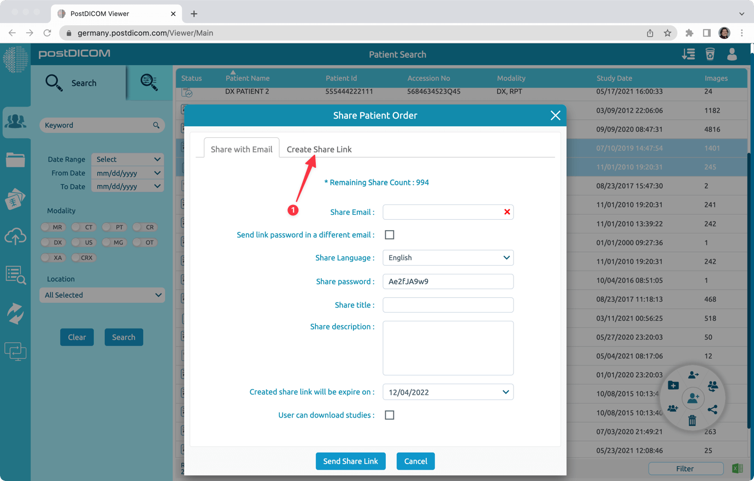Screen dimensions: 754x481
Task: Click Cancel button in share dialog
Action: tap(416, 461)
